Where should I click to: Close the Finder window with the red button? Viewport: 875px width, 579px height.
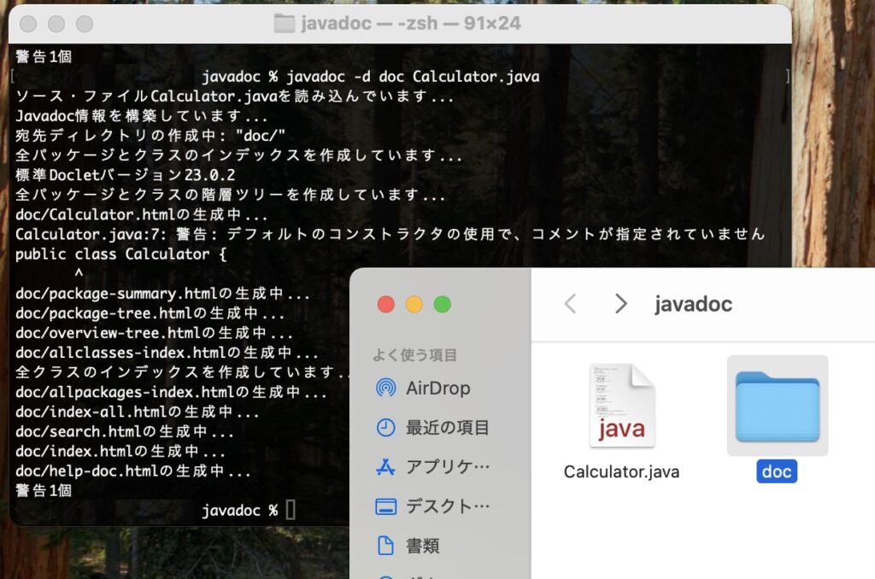tap(385, 305)
